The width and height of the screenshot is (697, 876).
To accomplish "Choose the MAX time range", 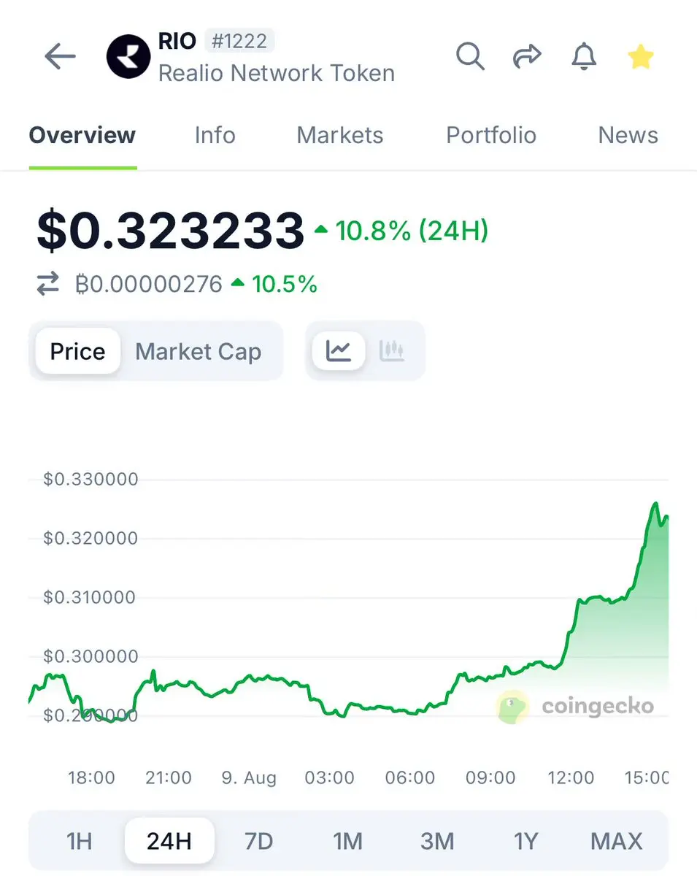I will pos(617,841).
